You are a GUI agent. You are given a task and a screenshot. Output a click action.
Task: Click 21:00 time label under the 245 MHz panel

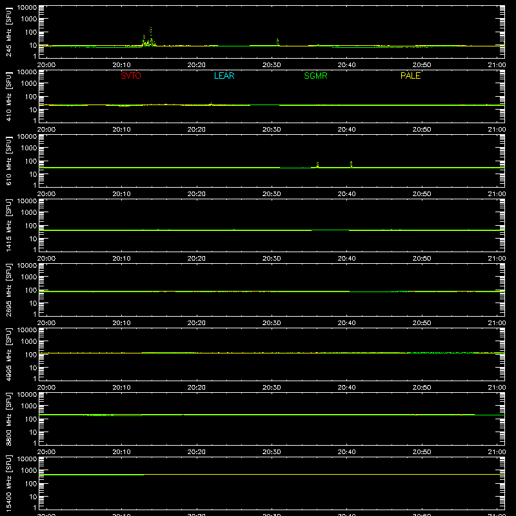point(497,65)
